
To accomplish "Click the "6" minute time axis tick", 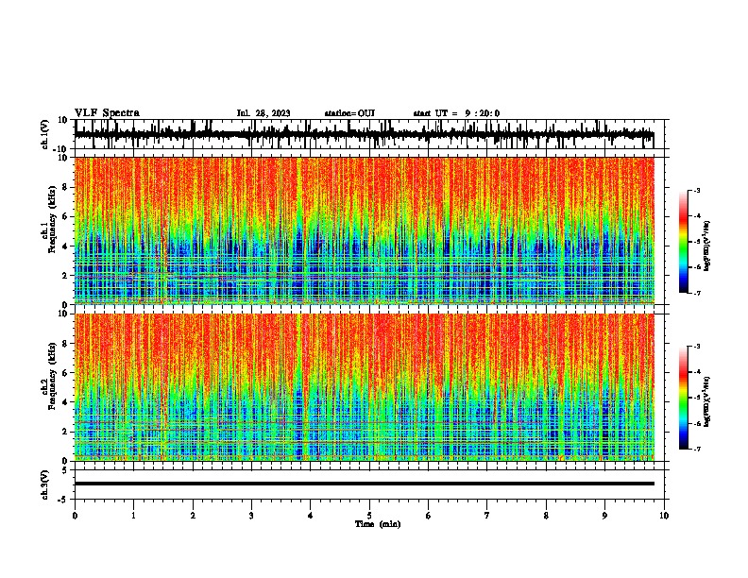I will [x=429, y=516].
